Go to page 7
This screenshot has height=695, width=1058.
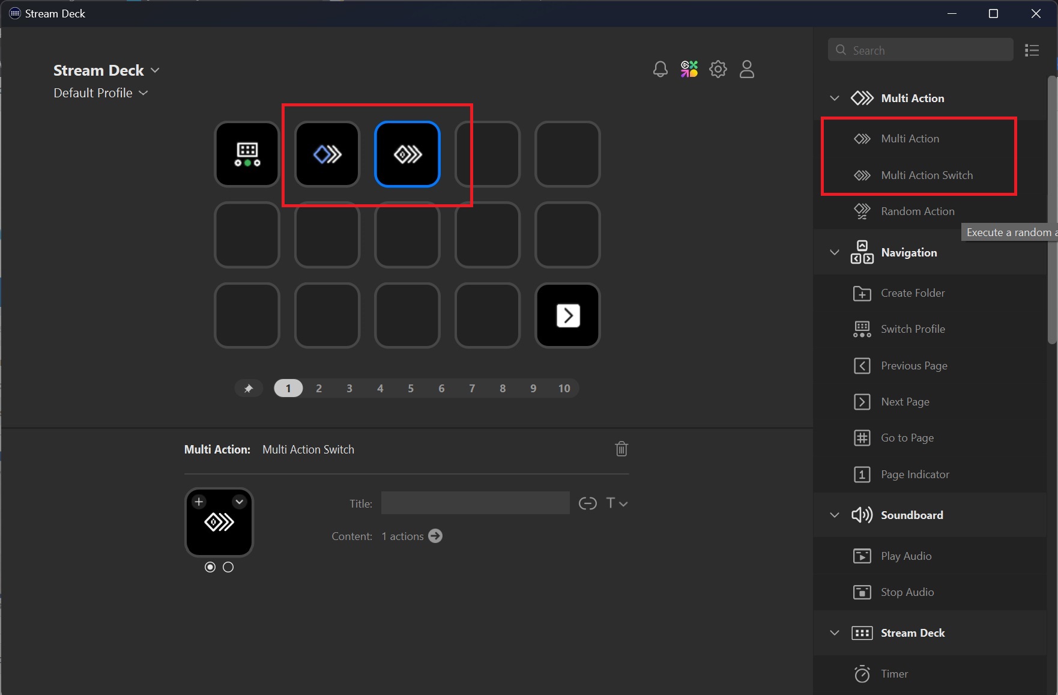click(472, 388)
